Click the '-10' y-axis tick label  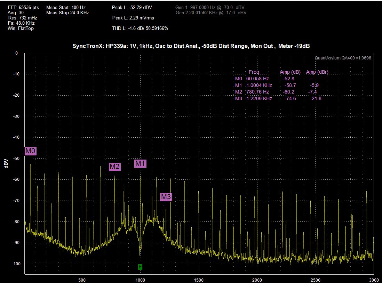pyautogui.click(x=16, y=74)
